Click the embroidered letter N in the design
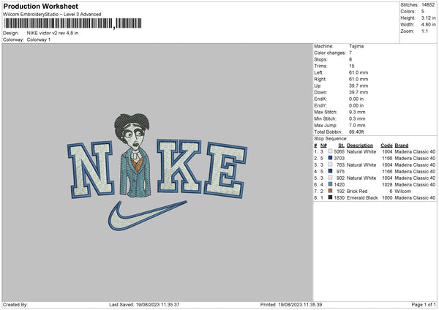The width and height of the screenshot is (439, 310). (91, 170)
